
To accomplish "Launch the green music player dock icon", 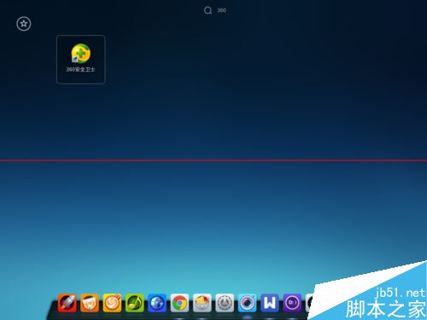I will 134,303.
